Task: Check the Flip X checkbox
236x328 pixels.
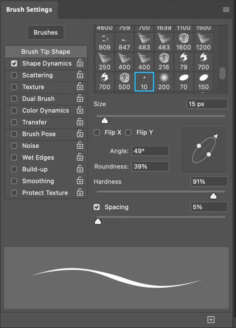Action: click(x=97, y=132)
